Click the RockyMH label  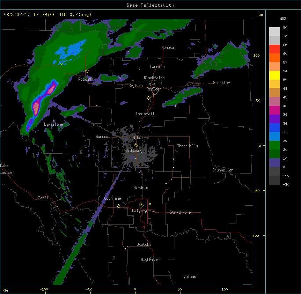click(x=86, y=79)
